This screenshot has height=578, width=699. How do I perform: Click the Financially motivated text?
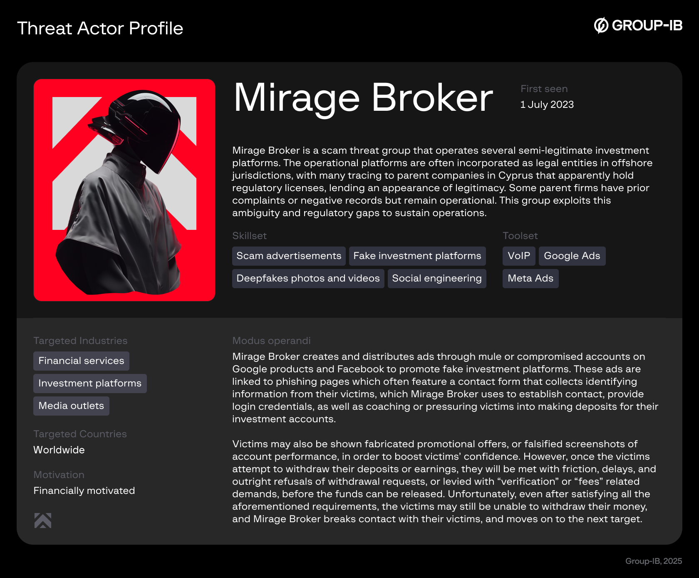(x=84, y=491)
